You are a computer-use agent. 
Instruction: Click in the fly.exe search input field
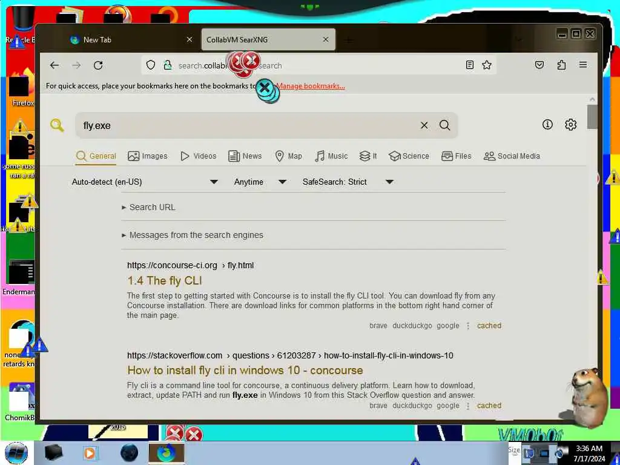tap(247, 125)
